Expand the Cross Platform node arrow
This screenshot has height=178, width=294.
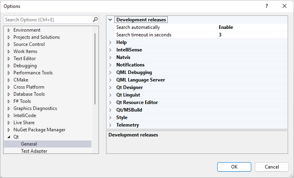(x=9, y=87)
